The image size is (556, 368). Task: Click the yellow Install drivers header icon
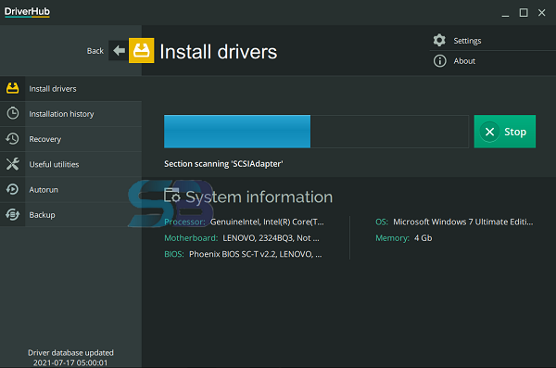[141, 50]
